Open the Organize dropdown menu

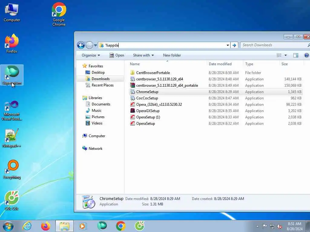click(91, 55)
